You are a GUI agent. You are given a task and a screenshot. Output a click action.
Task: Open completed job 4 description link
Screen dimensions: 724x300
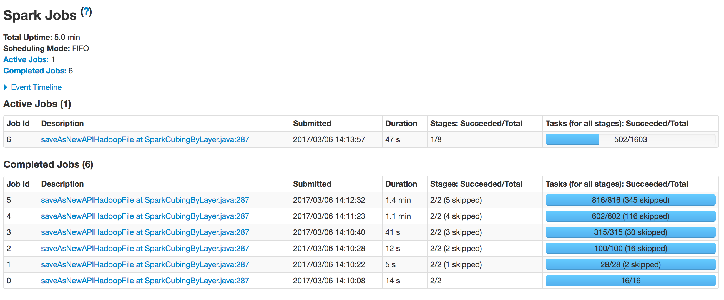[145, 216]
